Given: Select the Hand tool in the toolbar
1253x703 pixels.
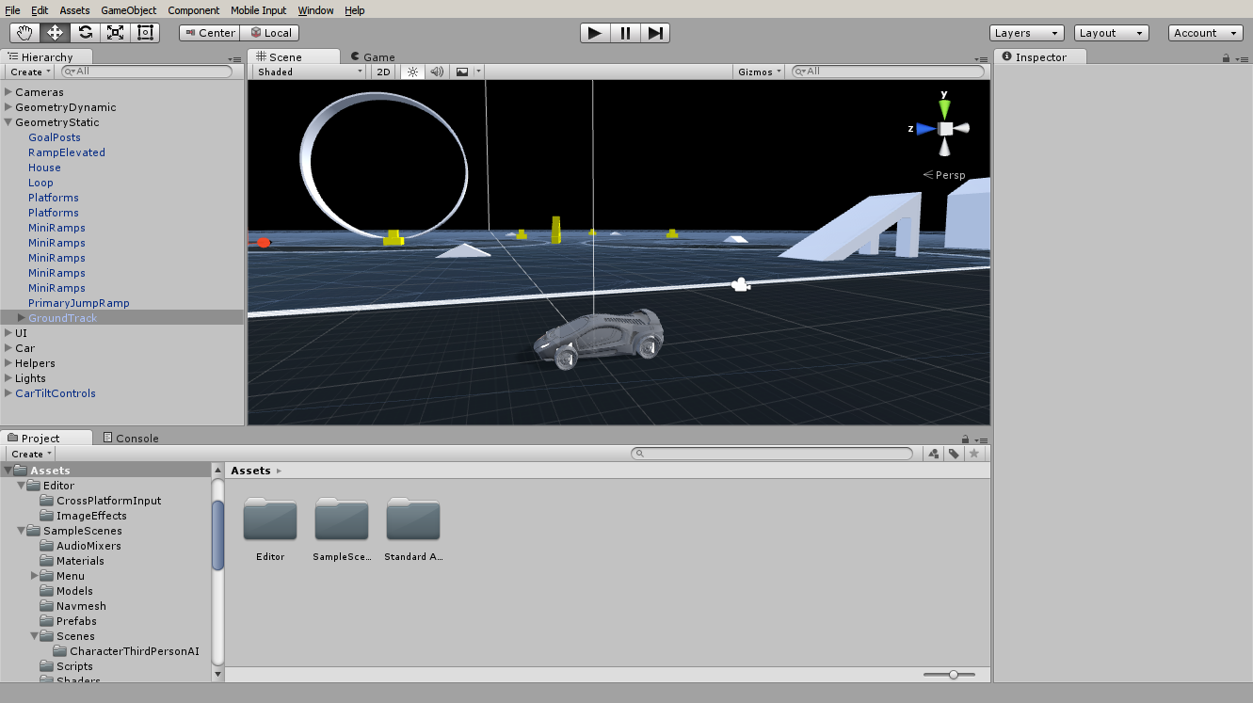Looking at the screenshot, I should [x=24, y=33].
